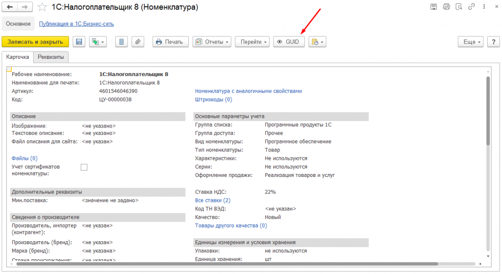The height and width of the screenshot is (274, 502).
Task: Click the Программные продукты 1С value
Action: tap(298, 125)
